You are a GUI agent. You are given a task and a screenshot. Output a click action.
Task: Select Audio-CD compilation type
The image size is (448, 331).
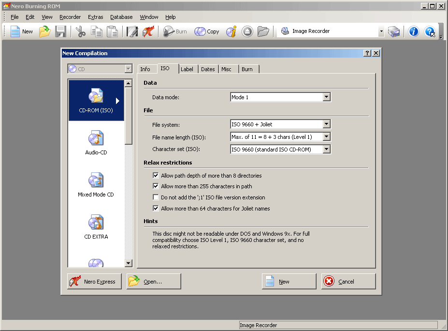tap(96, 142)
